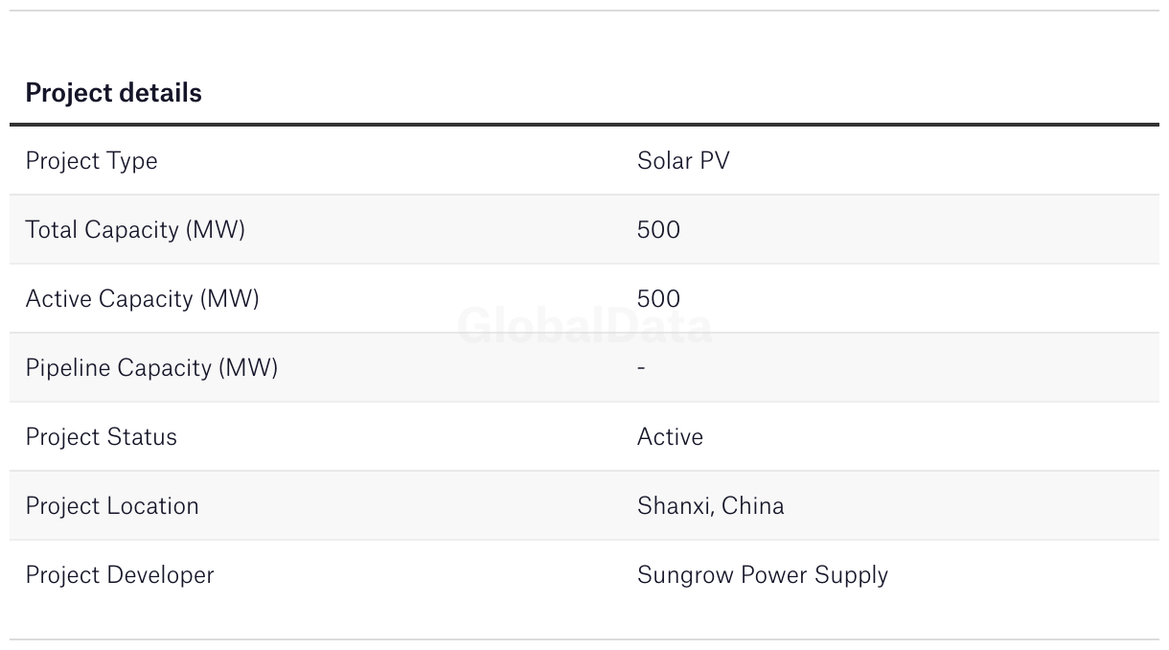Click the faint GlobalData watermark
1169x650 pixels.
584,327
